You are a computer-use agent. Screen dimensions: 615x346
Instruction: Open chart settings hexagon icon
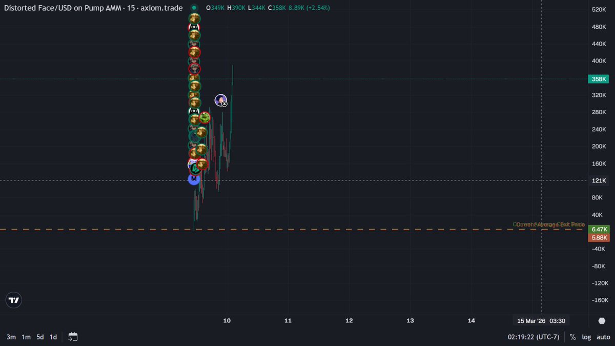602,321
